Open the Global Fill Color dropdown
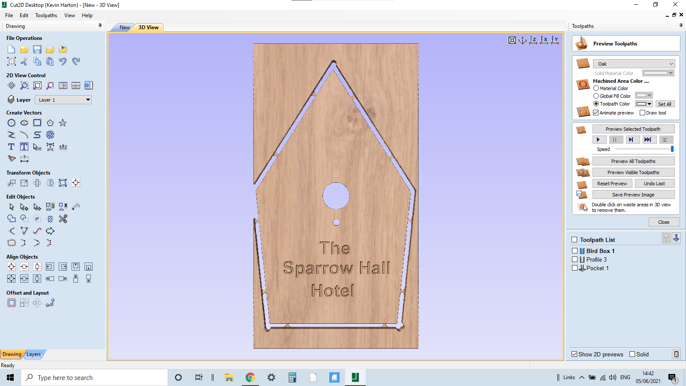Viewport: 686px width, 386px height. click(x=644, y=96)
